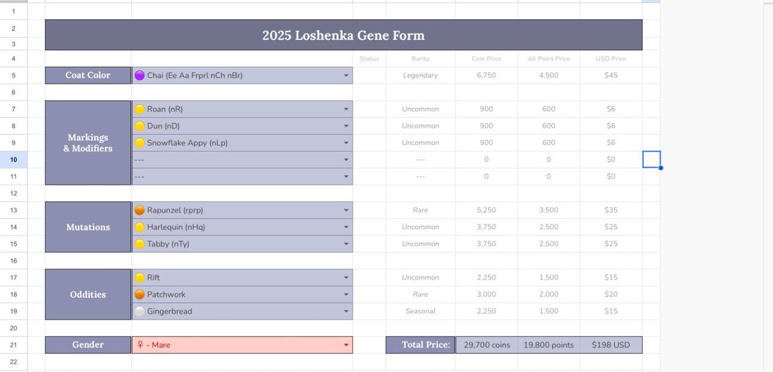The width and height of the screenshot is (773, 372).
Task: Click the 2025 Loshenka Gene Form title
Action: [343, 35]
